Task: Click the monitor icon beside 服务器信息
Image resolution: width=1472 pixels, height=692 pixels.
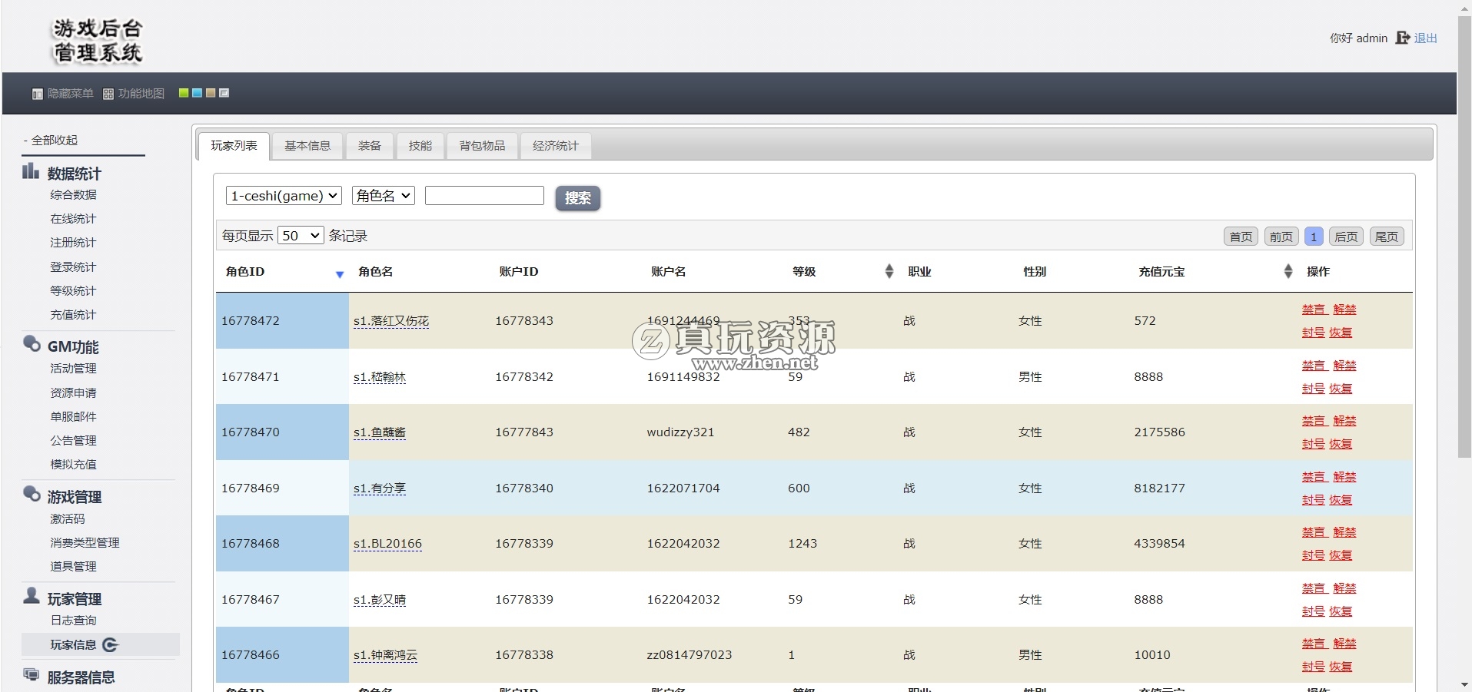Action: point(32,674)
